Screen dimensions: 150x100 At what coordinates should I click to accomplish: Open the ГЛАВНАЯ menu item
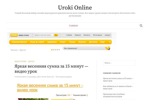[x=73, y=26]
